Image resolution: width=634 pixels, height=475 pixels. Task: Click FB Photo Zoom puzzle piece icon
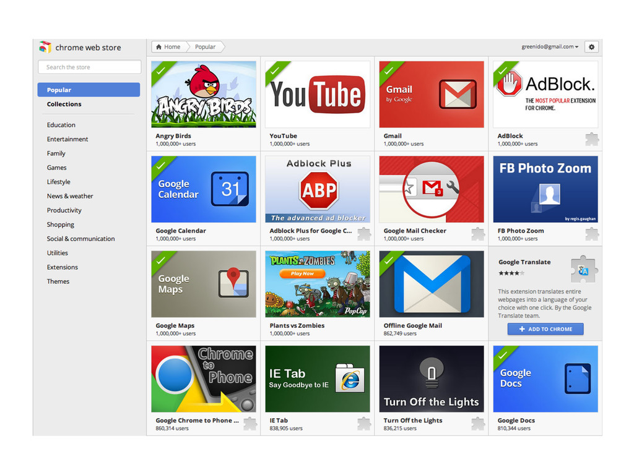(592, 234)
